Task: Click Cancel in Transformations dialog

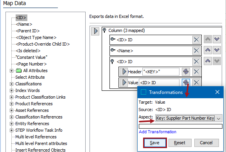Action: [206, 143]
